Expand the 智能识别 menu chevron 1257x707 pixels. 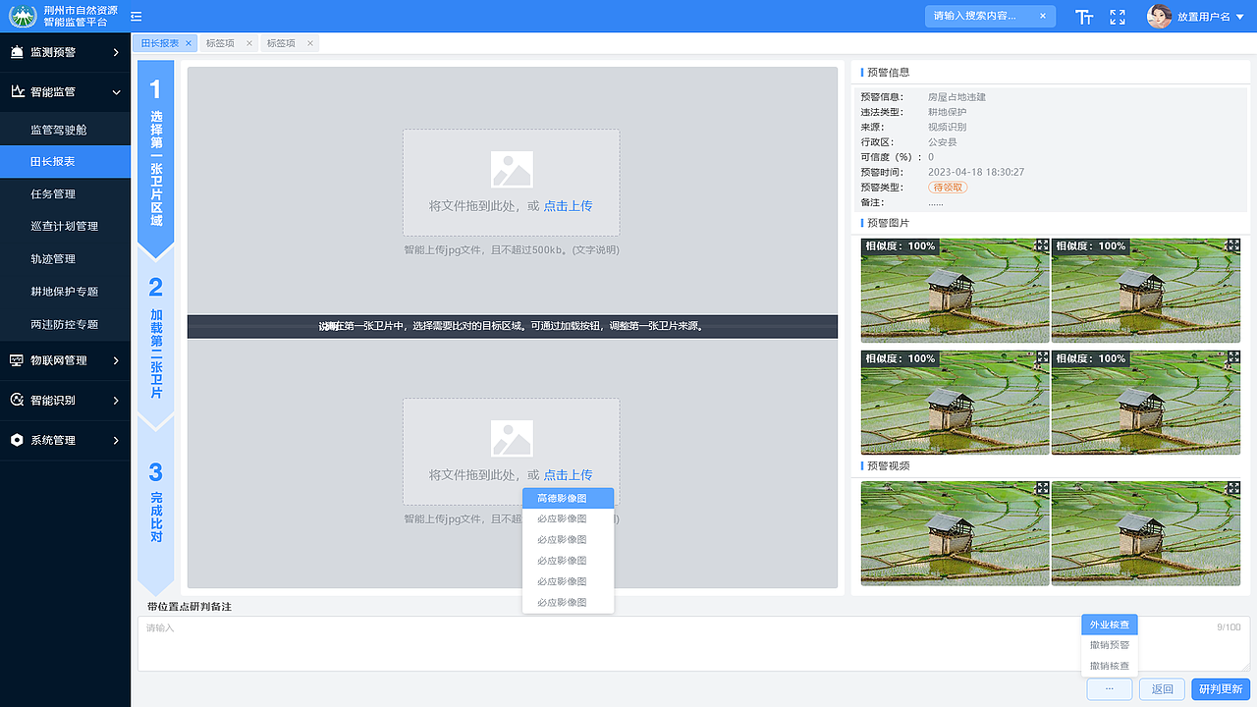[x=116, y=401]
